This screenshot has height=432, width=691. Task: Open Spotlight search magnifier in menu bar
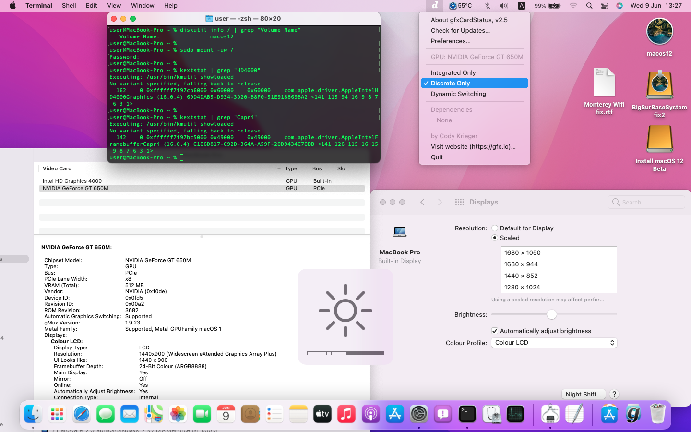pos(589,6)
